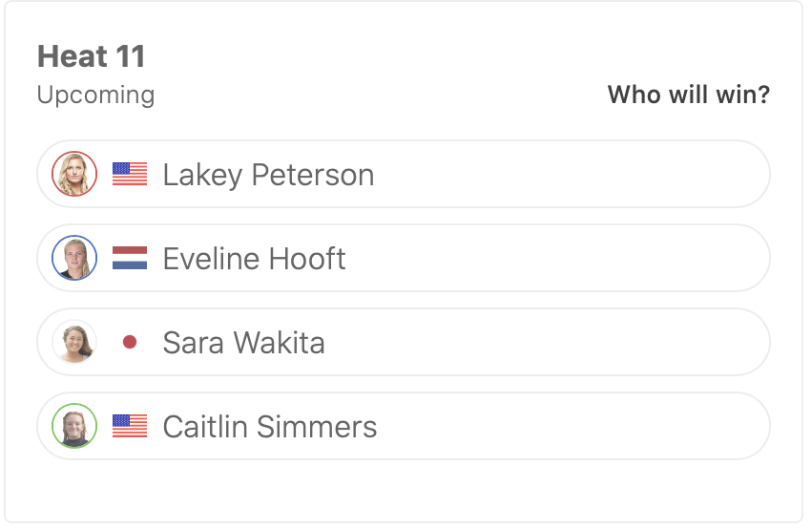This screenshot has height=529, width=811.
Task: Click Eveline Hooft's profile avatar
Action: coord(74,258)
